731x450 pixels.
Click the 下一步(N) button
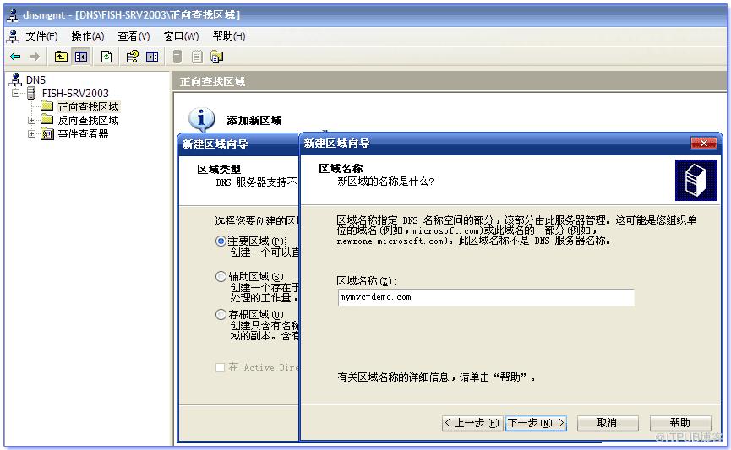(x=536, y=423)
